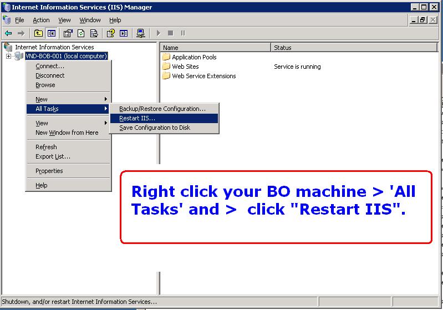Click the IIS Manager title bar icon
The image size is (443, 310).
coord(7,7)
